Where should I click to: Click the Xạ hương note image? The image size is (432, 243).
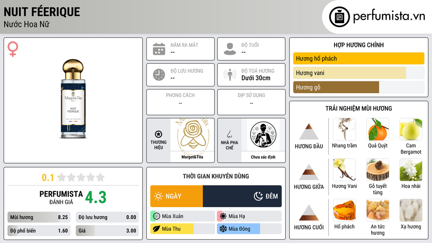[411, 210]
